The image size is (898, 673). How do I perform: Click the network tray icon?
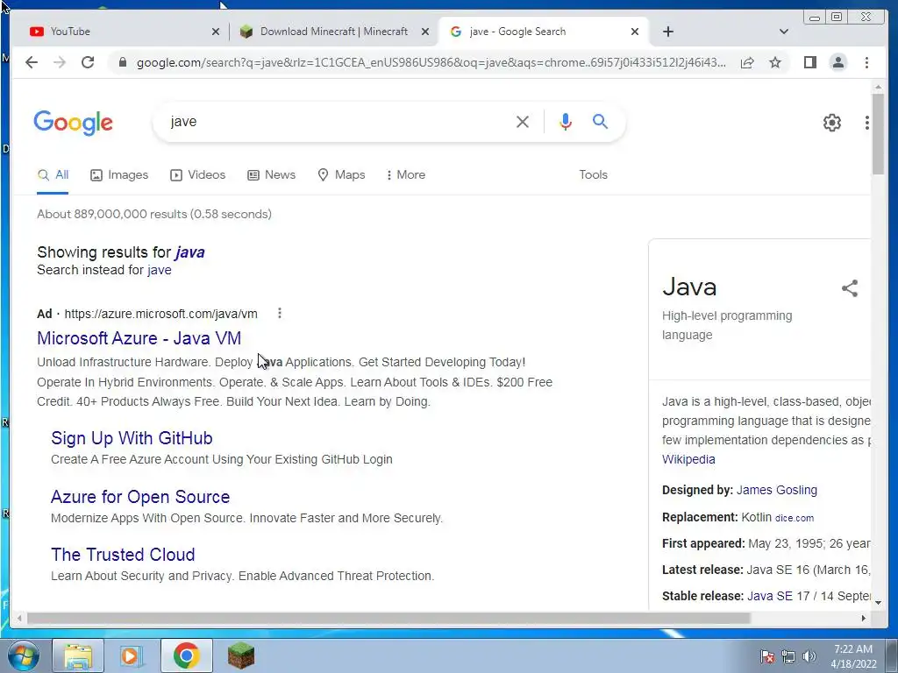tap(788, 656)
